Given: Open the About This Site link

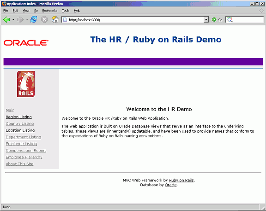Looking at the screenshot, I should coord(19,164).
